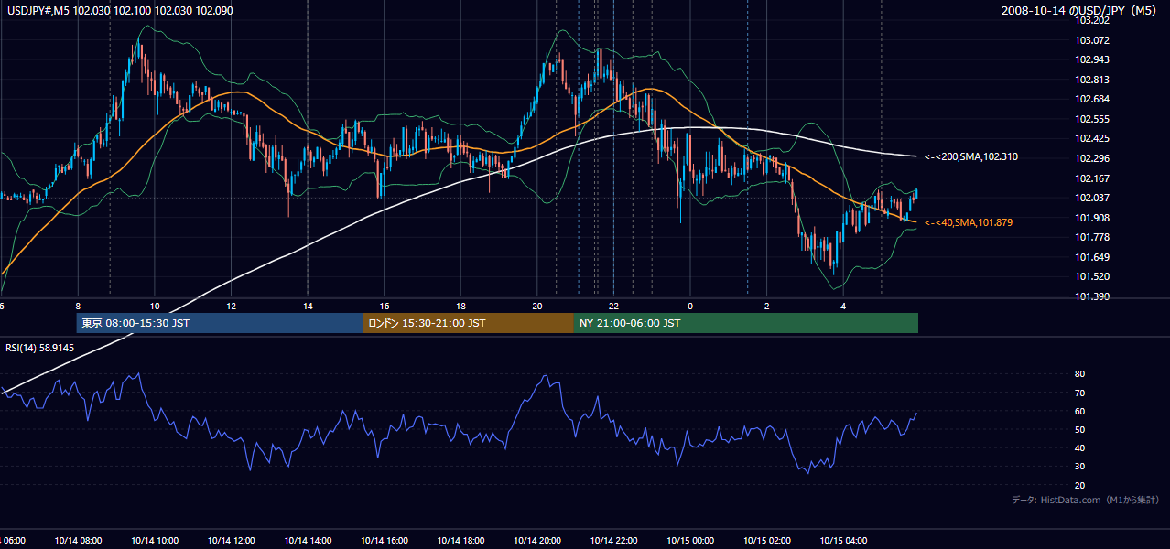Image resolution: width=1170 pixels, height=549 pixels.
Task: Click the 102.425 price axis label
Action: (1091, 138)
